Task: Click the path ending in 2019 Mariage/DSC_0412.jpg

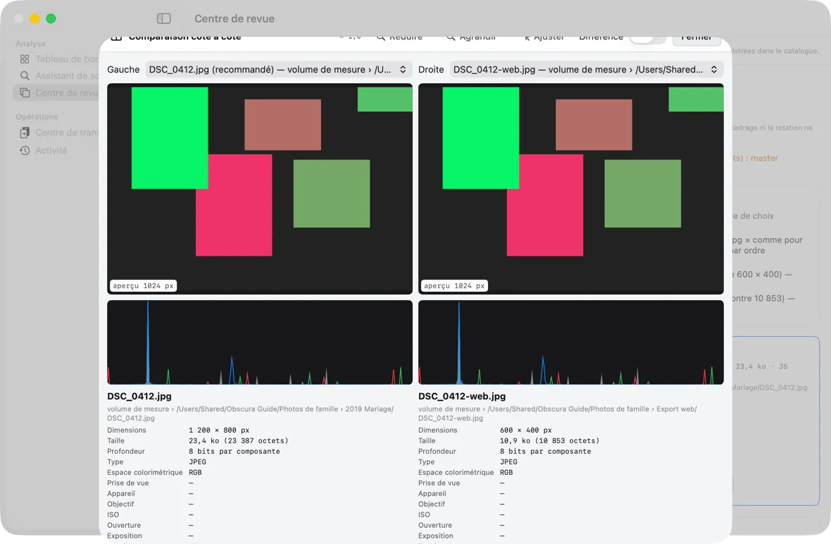Action: coord(250,414)
